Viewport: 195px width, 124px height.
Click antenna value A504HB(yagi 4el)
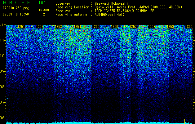tap(109, 15)
